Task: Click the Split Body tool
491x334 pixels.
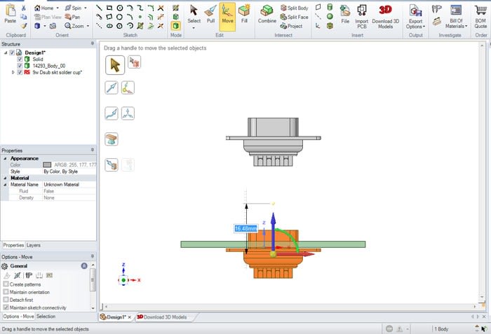Action: pyautogui.click(x=295, y=8)
